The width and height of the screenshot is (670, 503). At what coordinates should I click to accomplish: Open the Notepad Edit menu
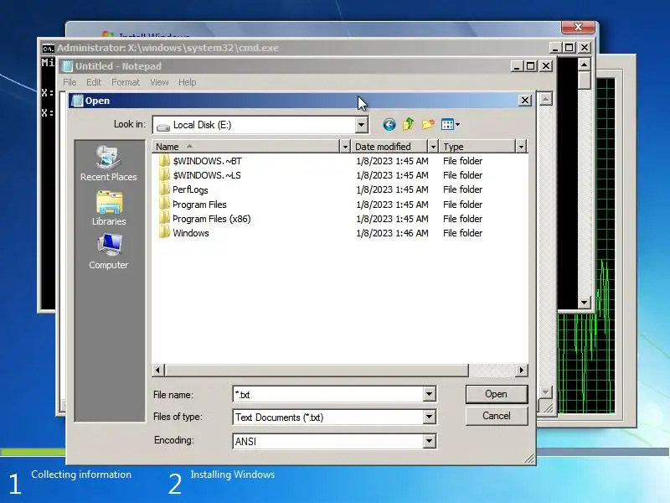(94, 82)
